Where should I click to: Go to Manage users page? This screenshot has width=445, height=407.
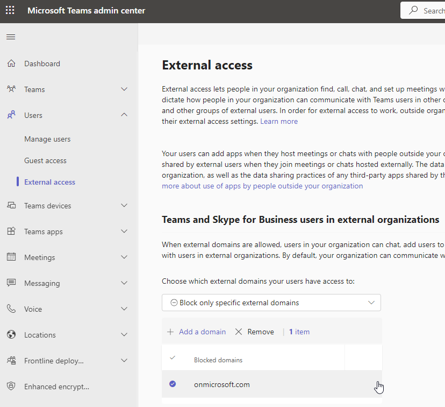point(47,139)
